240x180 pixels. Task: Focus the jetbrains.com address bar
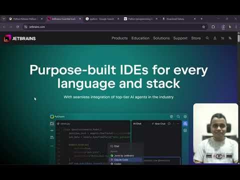(x=113, y=26)
